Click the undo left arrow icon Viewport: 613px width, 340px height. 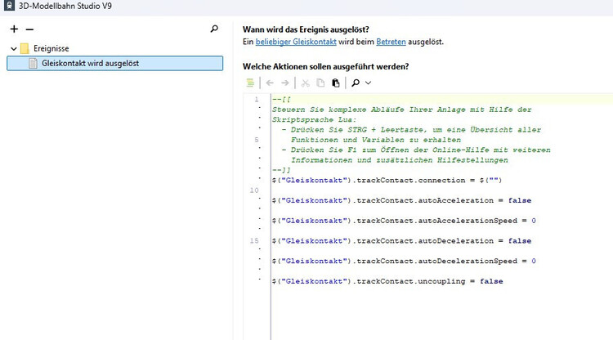[x=270, y=83]
